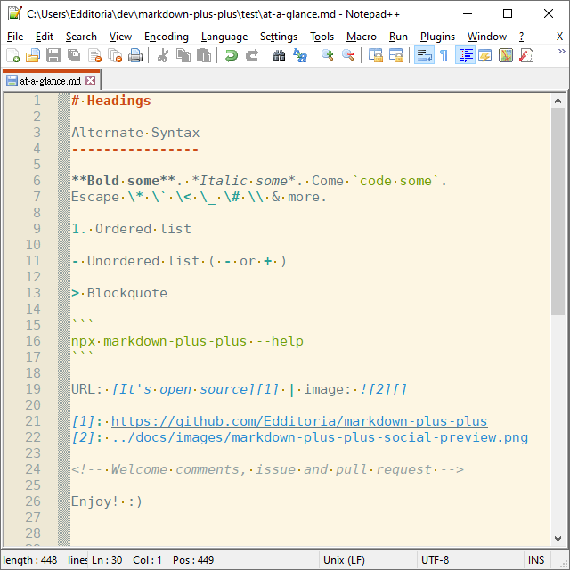Toggle Word Wrap in the toolbar

coord(424,55)
